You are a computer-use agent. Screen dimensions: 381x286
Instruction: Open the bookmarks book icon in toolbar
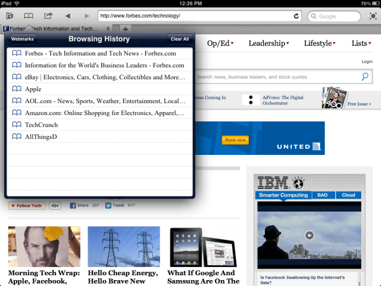coord(28,16)
